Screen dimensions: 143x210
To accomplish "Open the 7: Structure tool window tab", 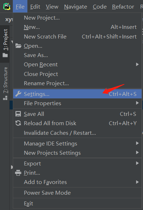I will point(5,83).
